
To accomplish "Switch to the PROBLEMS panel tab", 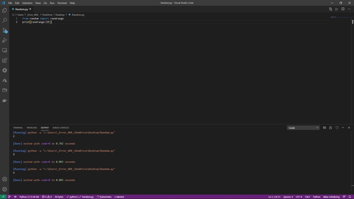I will click(32, 128).
